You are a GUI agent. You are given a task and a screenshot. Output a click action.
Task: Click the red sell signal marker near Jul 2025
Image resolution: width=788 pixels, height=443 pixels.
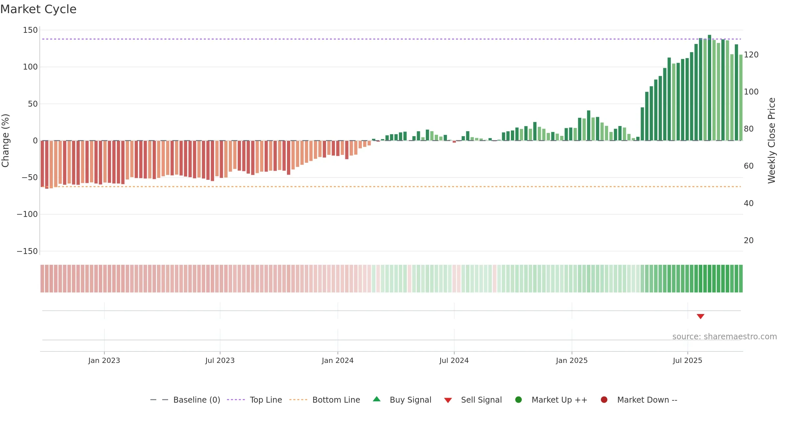701,316
